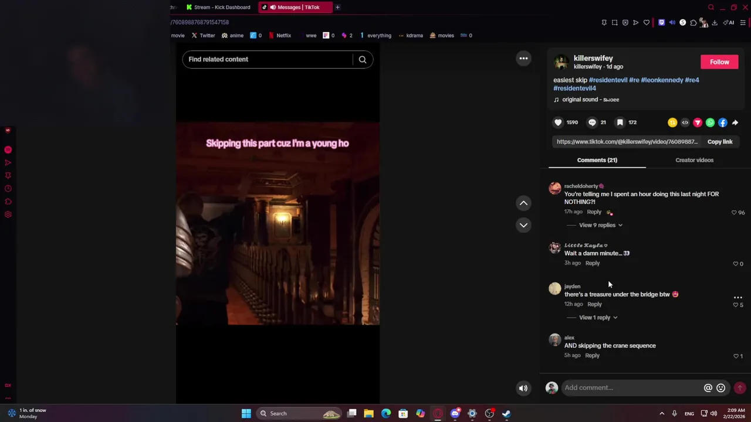The image size is (751, 422).
Task: Open the movies bookmark folder
Action: tap(442, 35)
